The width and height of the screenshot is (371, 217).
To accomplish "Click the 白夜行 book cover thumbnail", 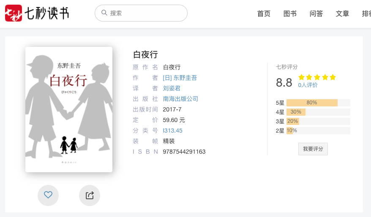I will point(69,109).
